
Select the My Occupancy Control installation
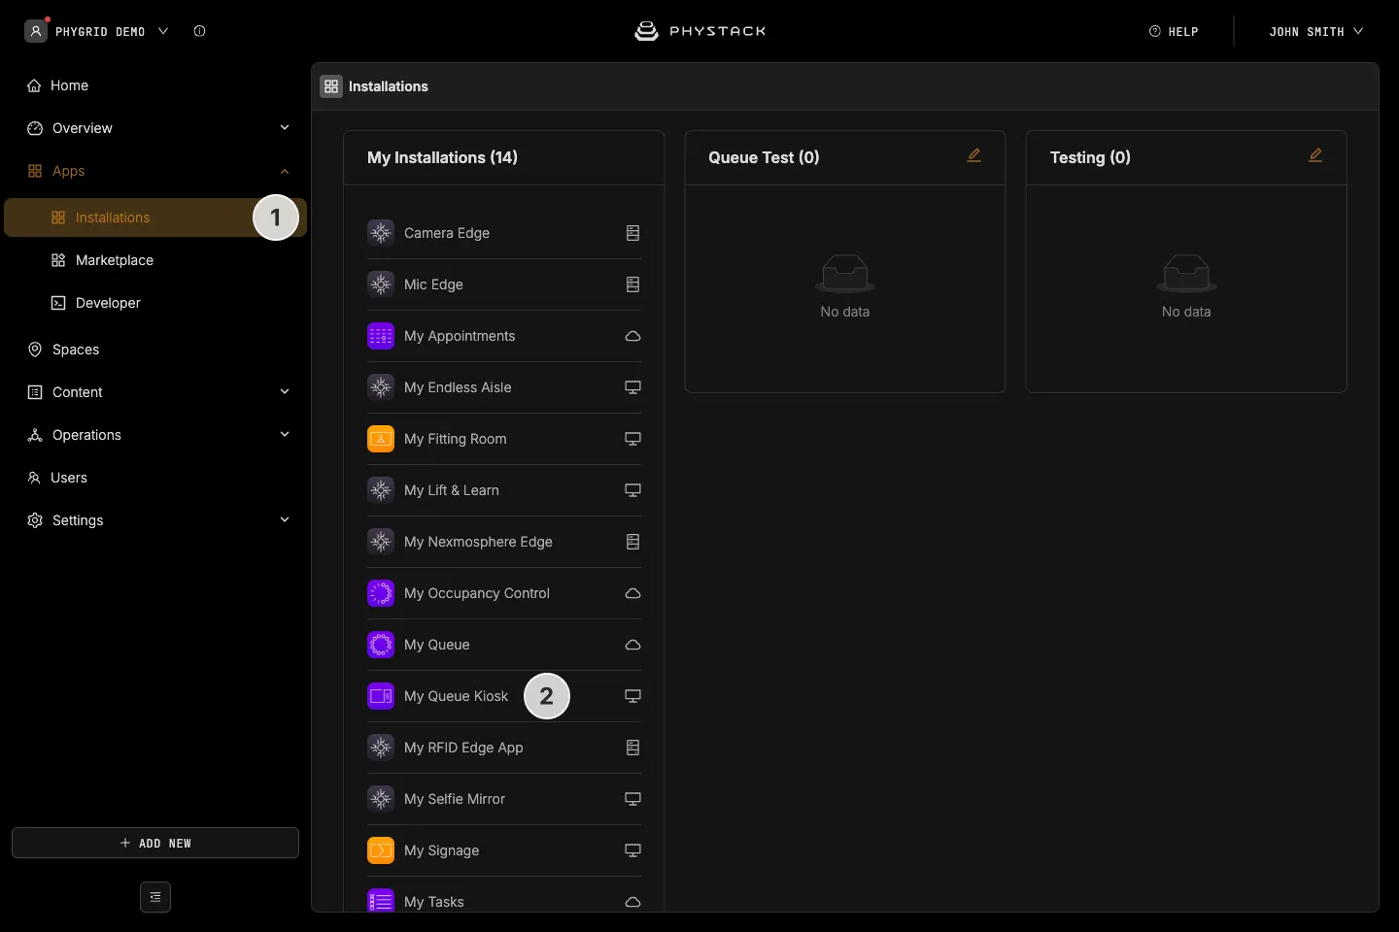pyautogui.click(x=504, y=593)
